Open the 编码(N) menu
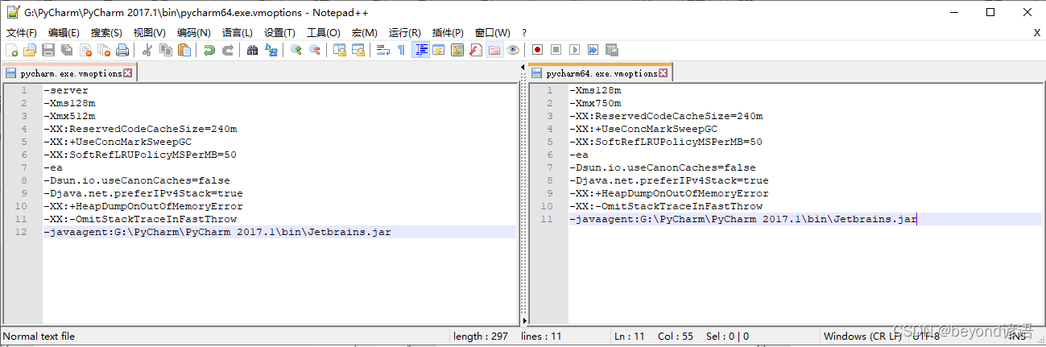Viewport: 1046px width, 347px height. (x=193, y=33)
